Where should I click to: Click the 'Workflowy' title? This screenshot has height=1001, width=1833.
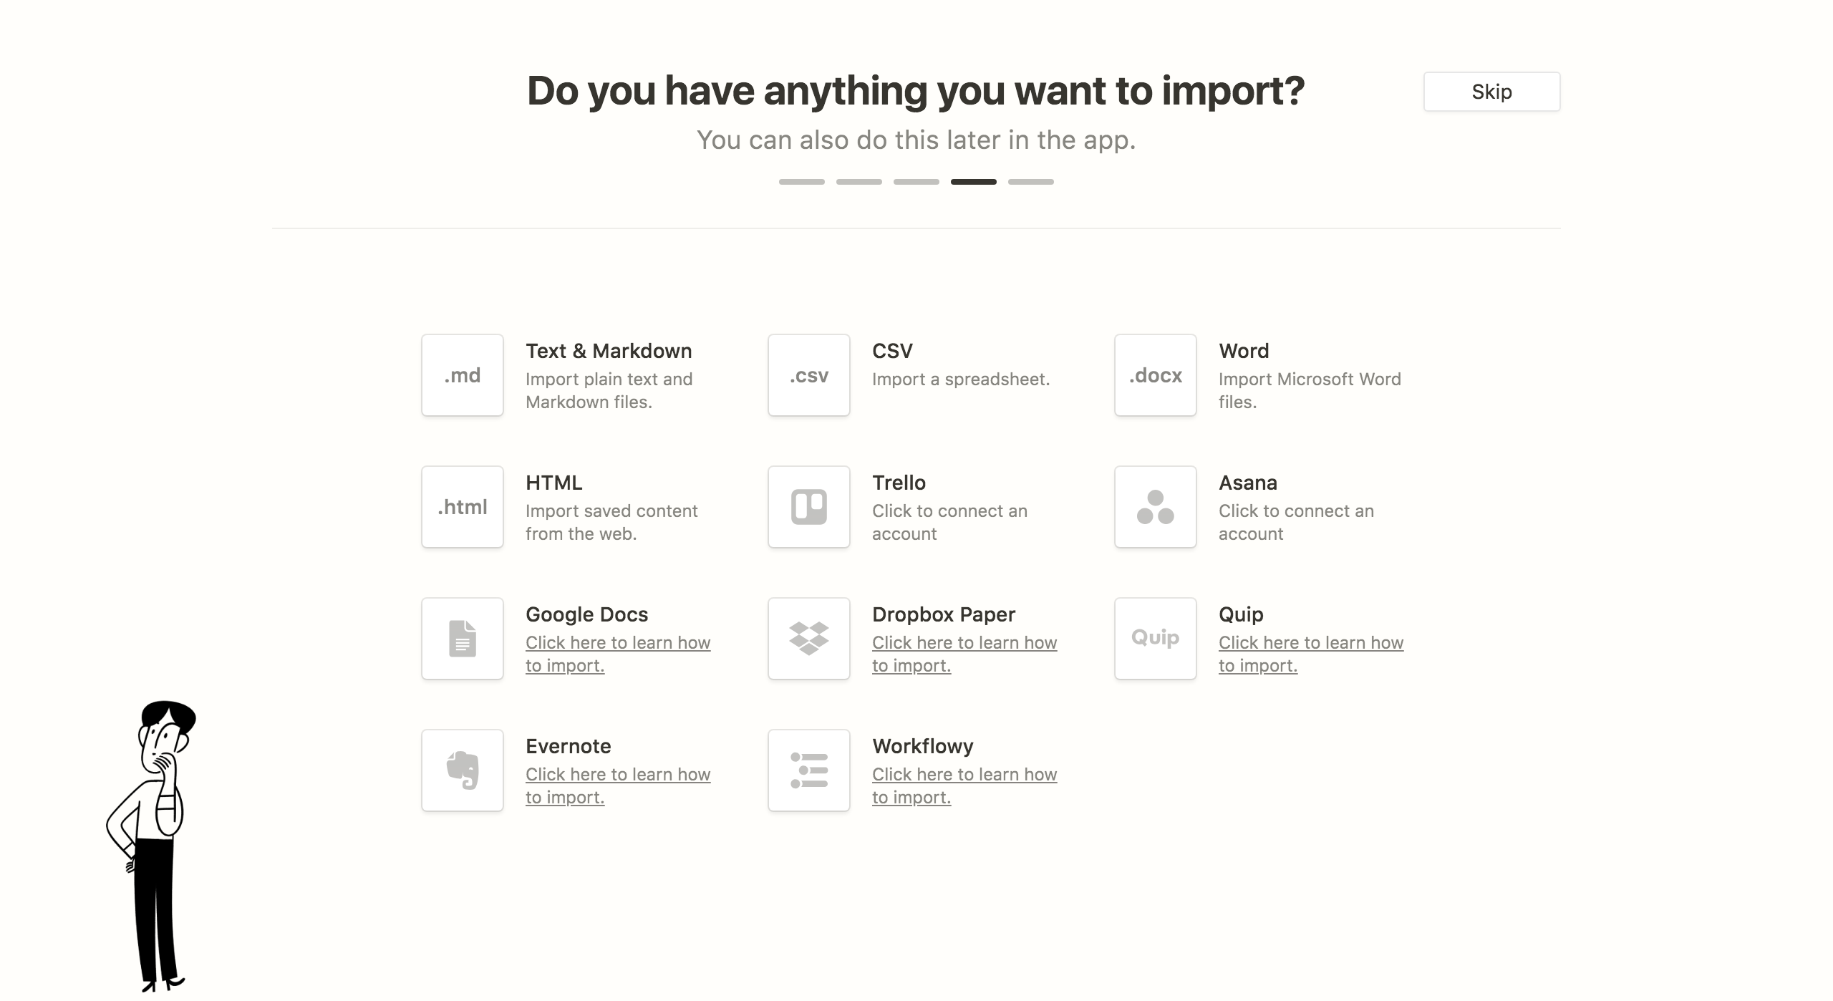point(923,746)
